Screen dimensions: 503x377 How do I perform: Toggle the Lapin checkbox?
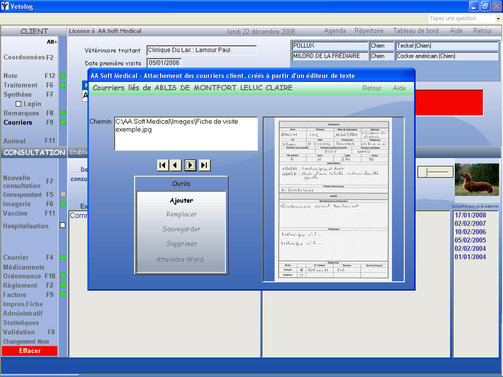pyautogui.click(x=18, y=104)
